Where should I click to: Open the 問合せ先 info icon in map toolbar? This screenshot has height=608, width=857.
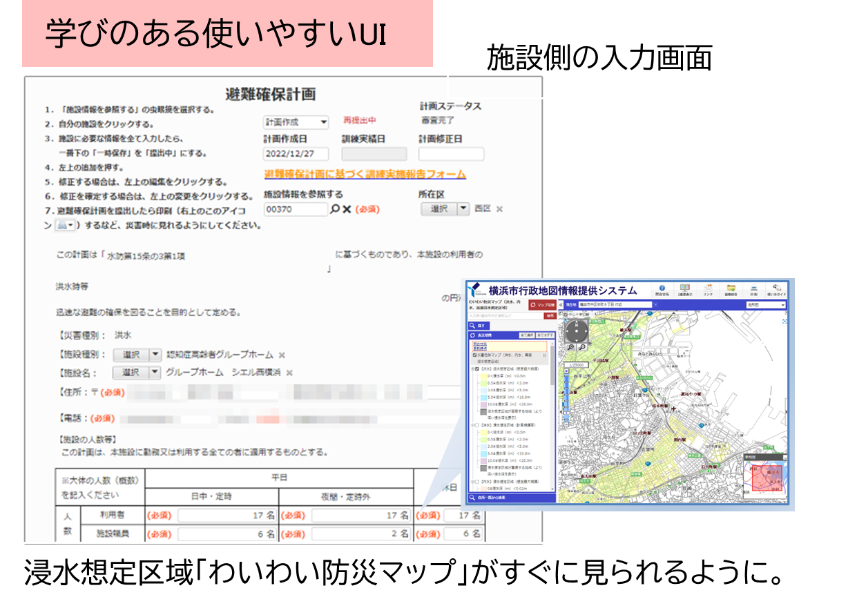click(662, 288)
